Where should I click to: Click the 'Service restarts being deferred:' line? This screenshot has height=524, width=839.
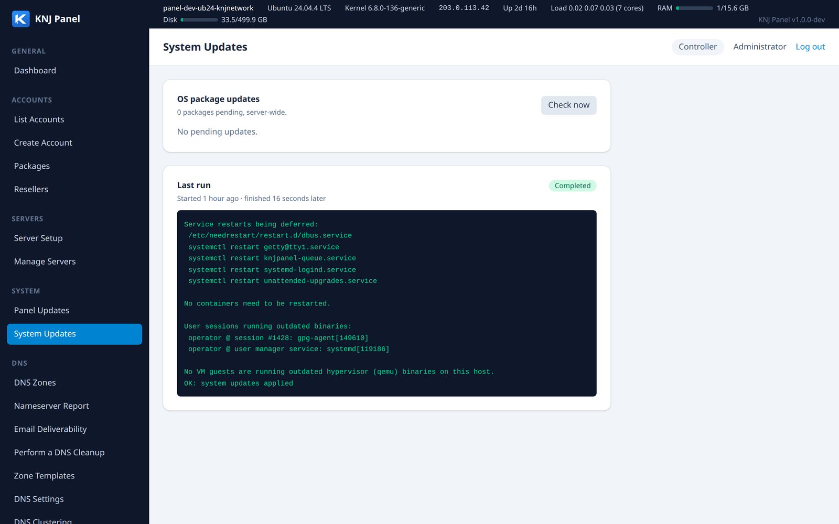coord(251,224)
